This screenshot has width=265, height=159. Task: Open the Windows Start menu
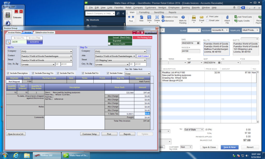coord(5,155)
